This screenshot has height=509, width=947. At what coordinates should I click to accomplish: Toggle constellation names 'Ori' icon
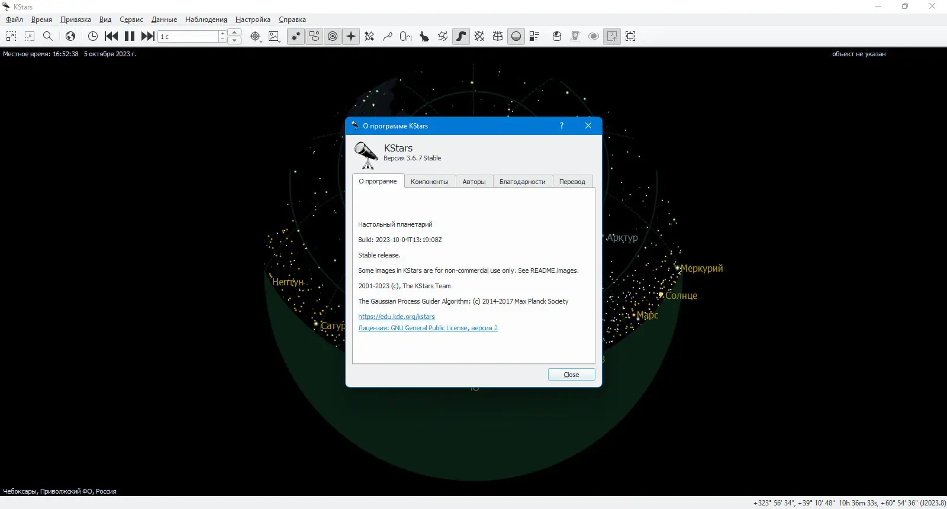pyautogui.click(x=406, y=36)
